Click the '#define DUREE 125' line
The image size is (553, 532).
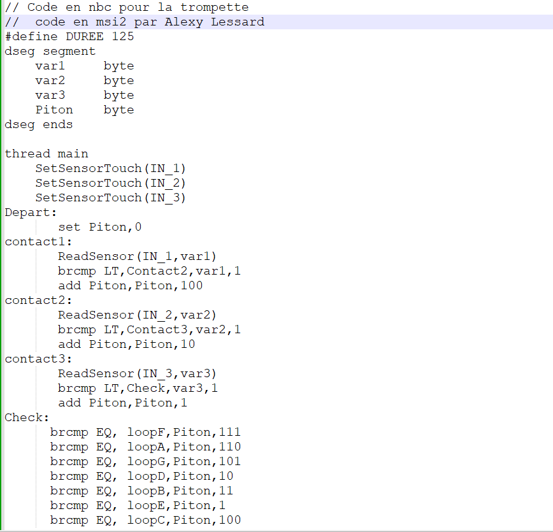pyautogui.click(x=69, y=37)
